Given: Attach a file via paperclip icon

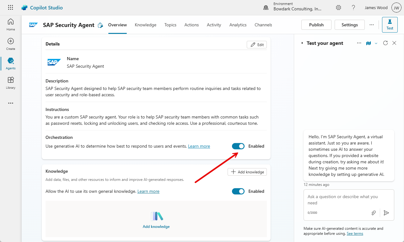Looking at the screenshot, I should pos(374,213).
